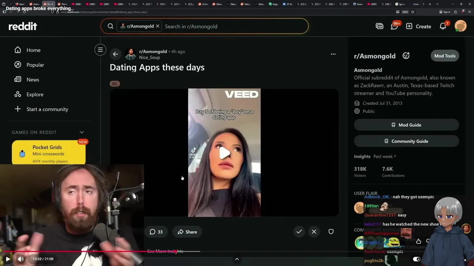474x266 pixels.
Task: Click Created Jul 31, 2013 text
Action: pos(383,103)
